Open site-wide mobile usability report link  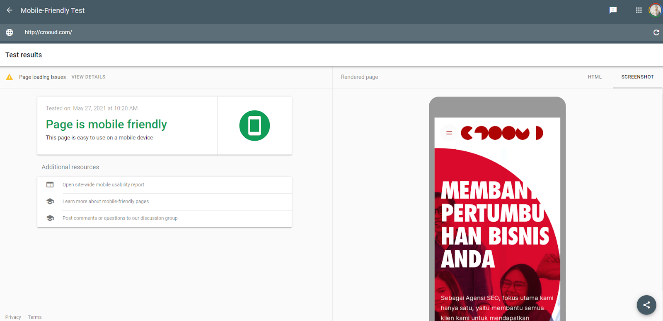(x=103, y=185)
